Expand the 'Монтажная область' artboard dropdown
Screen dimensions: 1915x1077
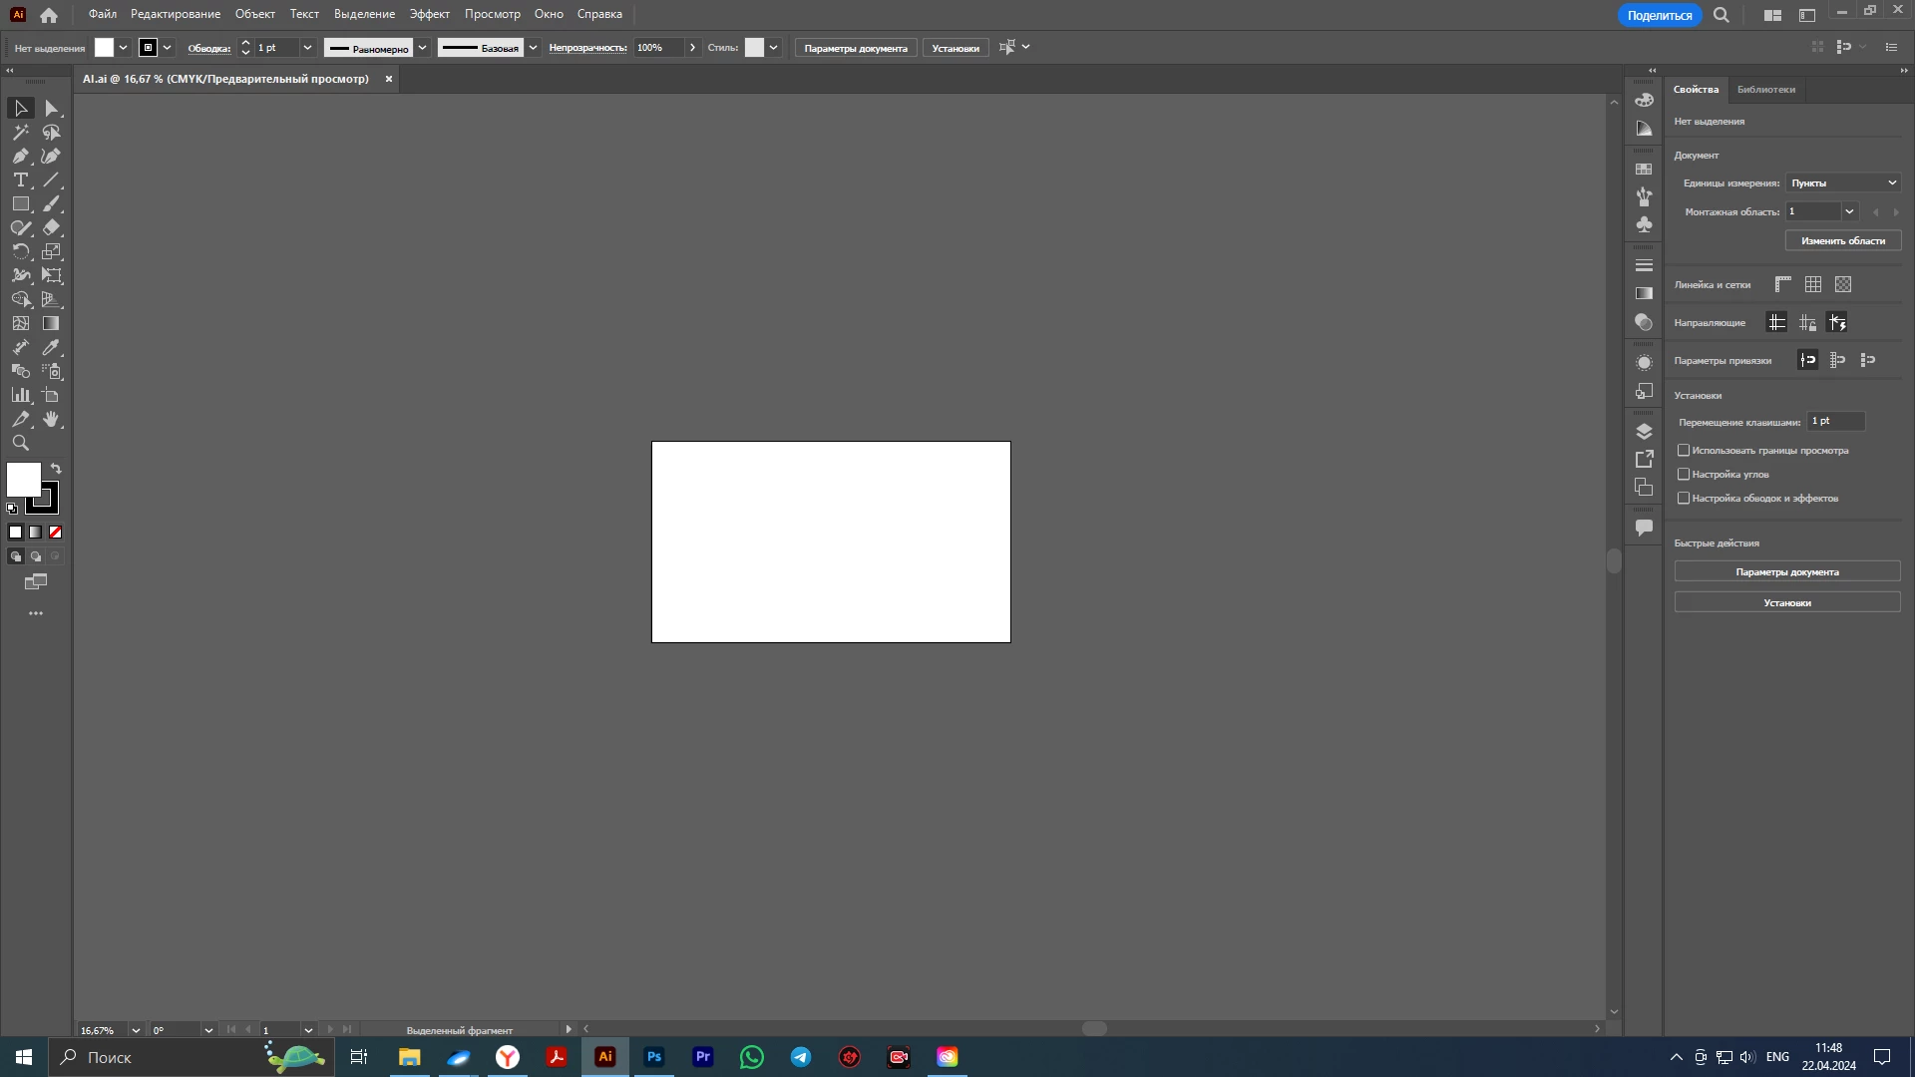coord(1849,211)
